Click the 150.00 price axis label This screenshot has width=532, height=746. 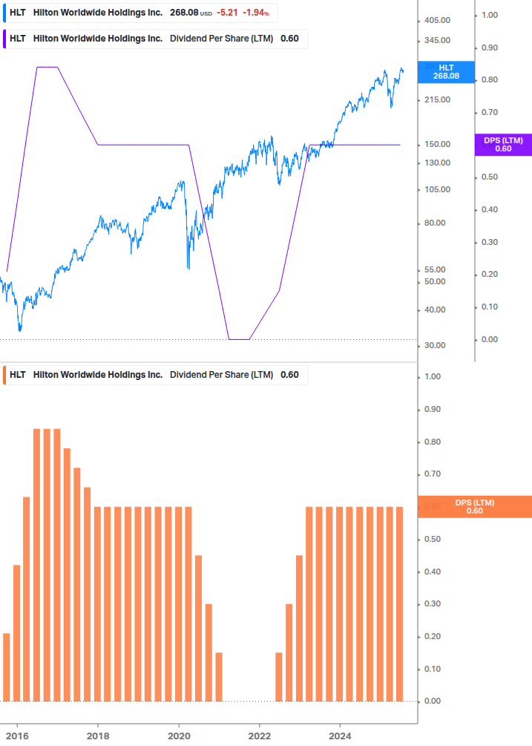pyautogui.click(x=437, y=144)
